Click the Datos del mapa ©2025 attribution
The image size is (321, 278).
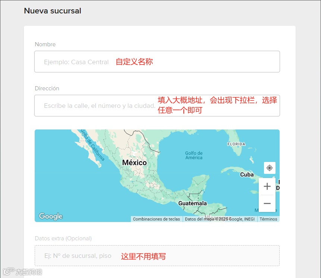click(x=220, y=219)
